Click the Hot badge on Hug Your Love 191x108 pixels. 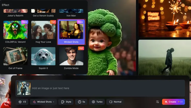53,22
